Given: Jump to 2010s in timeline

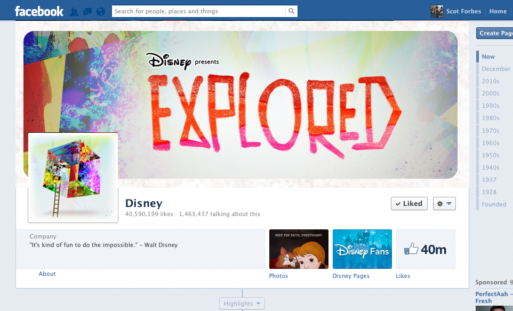Looking at the screenshot, I should 491,81.
